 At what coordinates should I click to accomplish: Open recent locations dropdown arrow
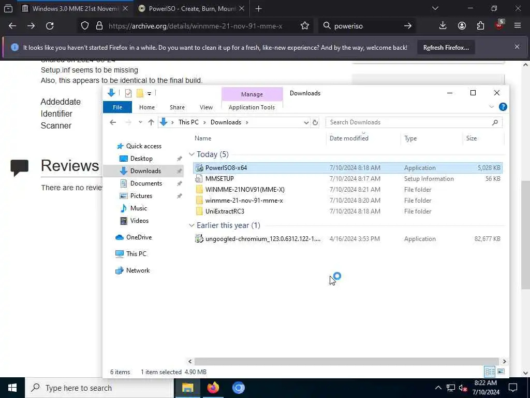coord(140,122)
